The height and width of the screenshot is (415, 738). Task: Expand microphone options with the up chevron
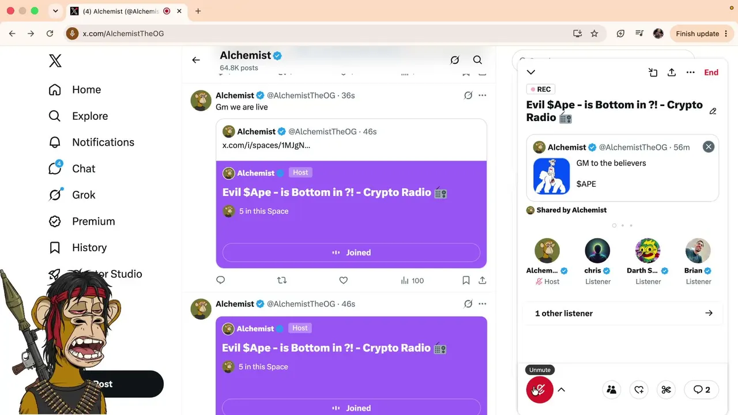[561, 390]
